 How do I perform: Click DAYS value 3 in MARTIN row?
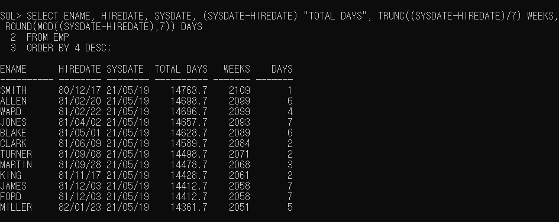pos(290,165)
